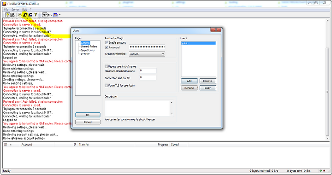The width and height of the screenshot is (332, 175).
Task: Click the Connection limit per IP field
Action: [148, 77]
